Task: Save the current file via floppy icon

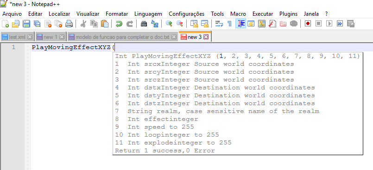Action: [26, 24]
